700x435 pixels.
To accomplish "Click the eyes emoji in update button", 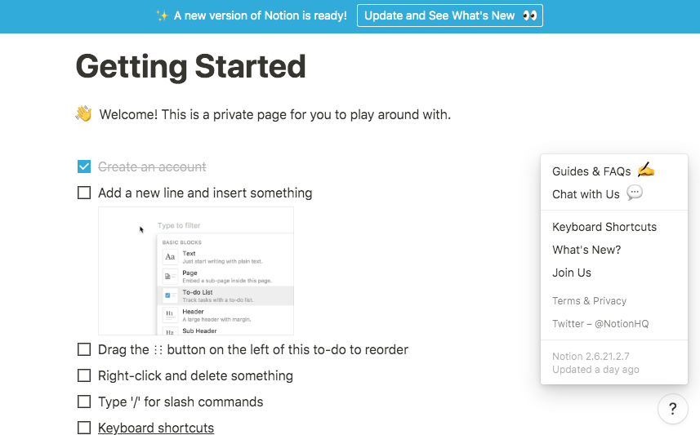I will pyautogui.click(x=529, y=16).
